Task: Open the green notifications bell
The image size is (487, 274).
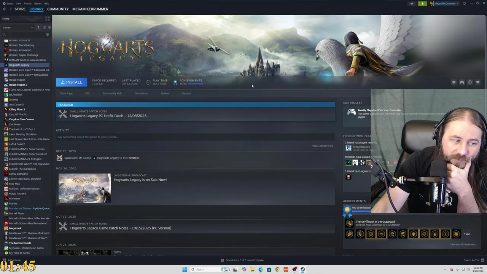Action: [422, 3]
